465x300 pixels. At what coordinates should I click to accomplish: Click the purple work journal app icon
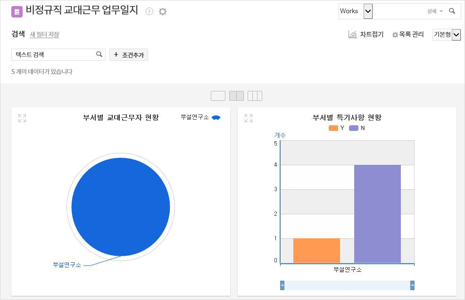[x=17, y=12]
